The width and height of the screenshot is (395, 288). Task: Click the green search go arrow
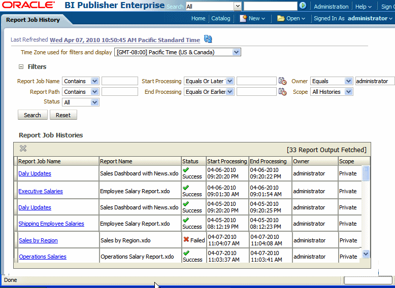tap(303, 5)
